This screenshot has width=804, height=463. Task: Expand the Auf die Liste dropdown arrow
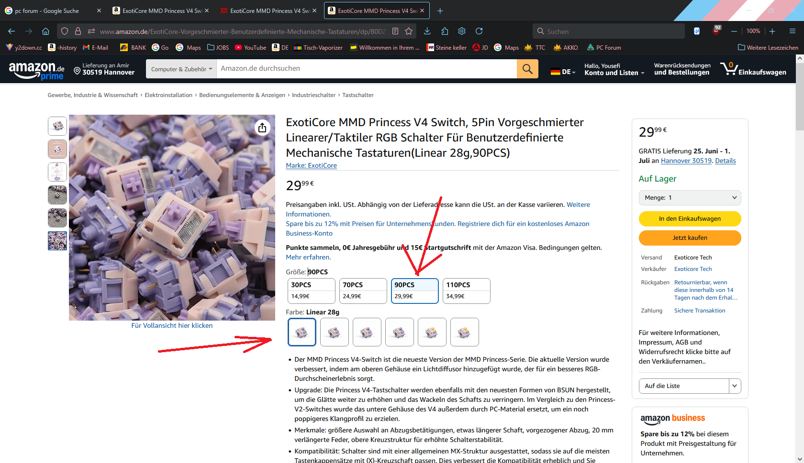click(x=735, y=386)
